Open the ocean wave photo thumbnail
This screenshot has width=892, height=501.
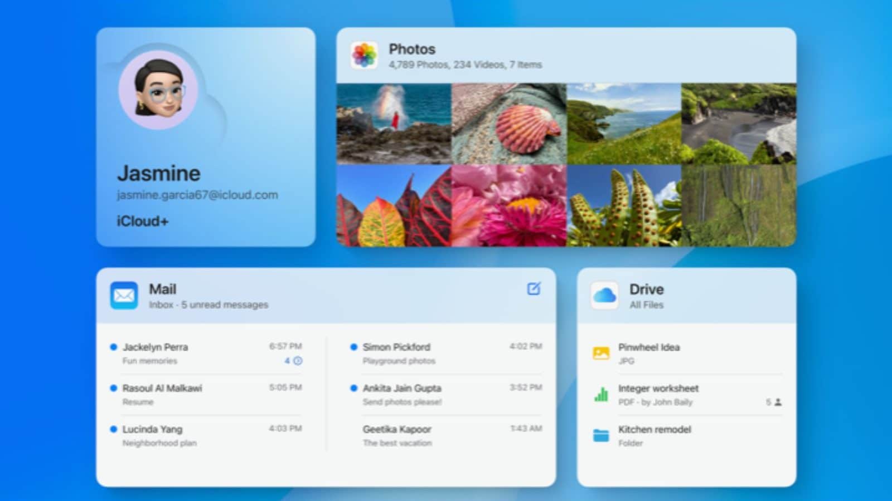[x=394, y=124]
